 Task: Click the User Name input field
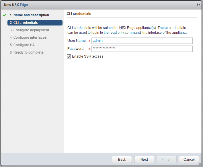click(x=142, y=41)
